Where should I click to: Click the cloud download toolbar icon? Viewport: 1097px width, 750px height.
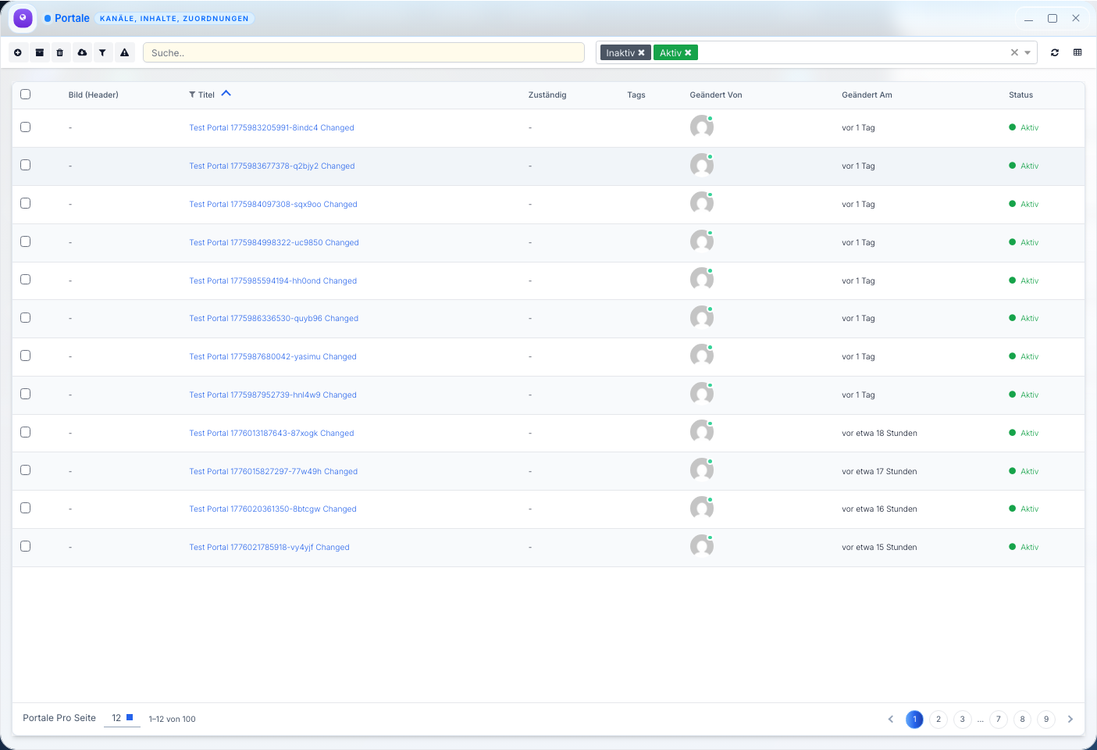point(82,52)
